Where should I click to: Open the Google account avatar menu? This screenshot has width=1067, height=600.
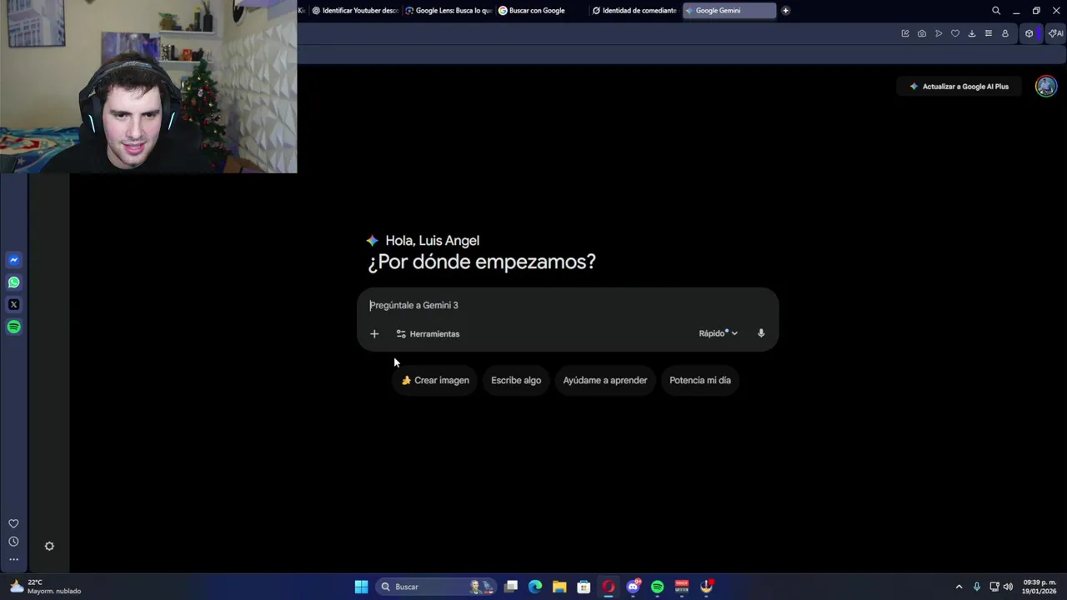pyautogui.click(x=1045, y=86)
